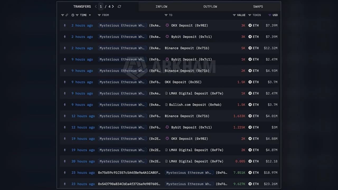Click the clock icon in the TIME header
Image resolution: width=338 pixels, height=190 pixels.
(x=73, y=15)
